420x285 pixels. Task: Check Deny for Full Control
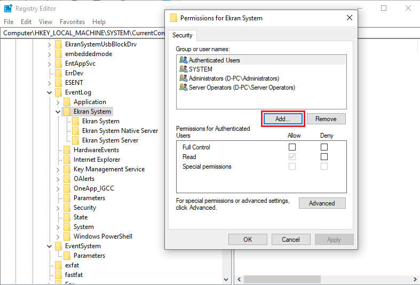pos(324,147)
